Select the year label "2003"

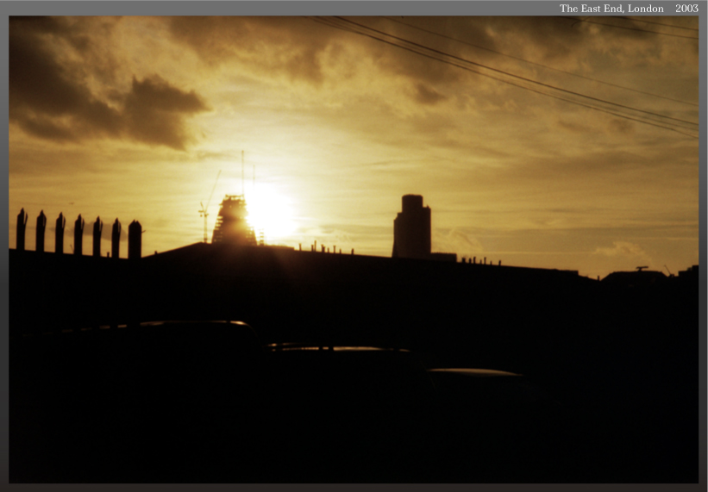(686, 9)
